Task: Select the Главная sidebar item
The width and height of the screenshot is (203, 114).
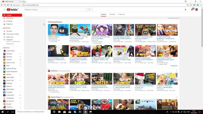Action: click(x=12, y=15)
